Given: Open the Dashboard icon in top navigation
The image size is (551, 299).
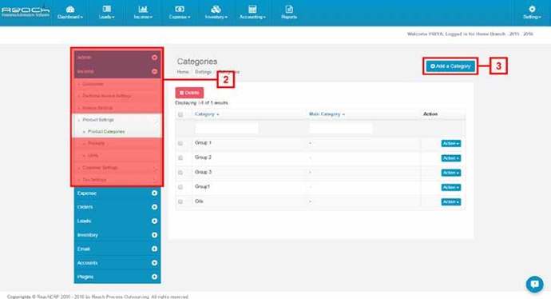Looking at the screenshot, I should pos(70,9).
